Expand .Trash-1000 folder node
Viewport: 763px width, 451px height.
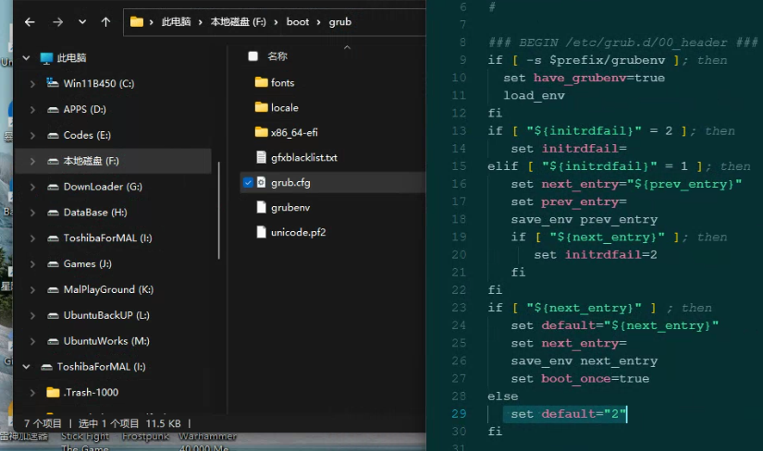(32, 392)
